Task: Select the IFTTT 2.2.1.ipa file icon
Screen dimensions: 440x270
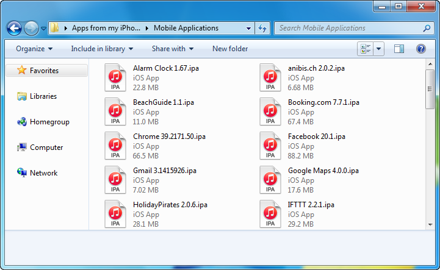Action: tap(270, 214)
